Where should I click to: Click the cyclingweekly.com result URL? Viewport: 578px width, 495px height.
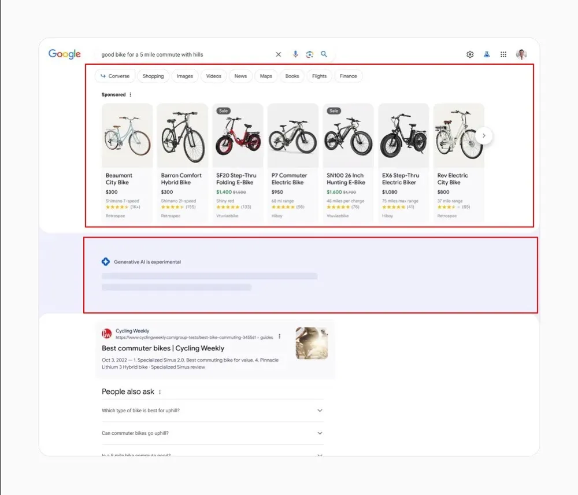click(194, 338)
